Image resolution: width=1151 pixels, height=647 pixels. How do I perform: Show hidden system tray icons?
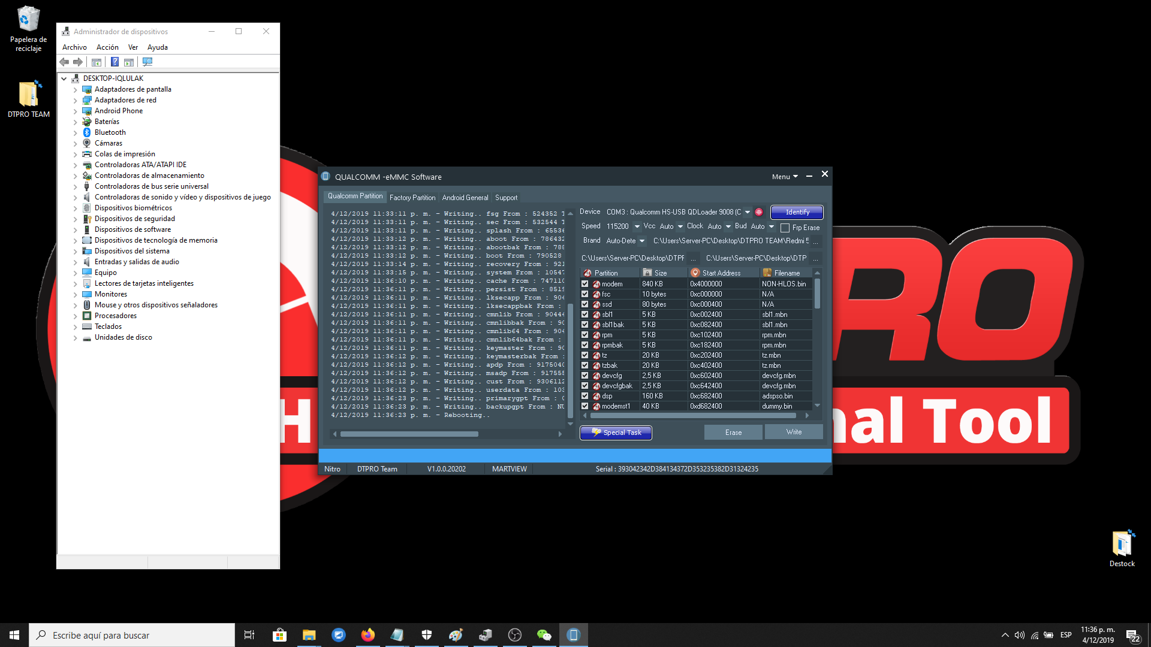click(1005, 635)
